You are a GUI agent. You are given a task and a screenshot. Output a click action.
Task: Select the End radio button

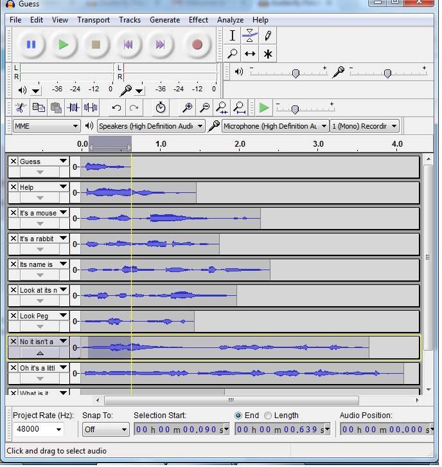pos(238,416)
